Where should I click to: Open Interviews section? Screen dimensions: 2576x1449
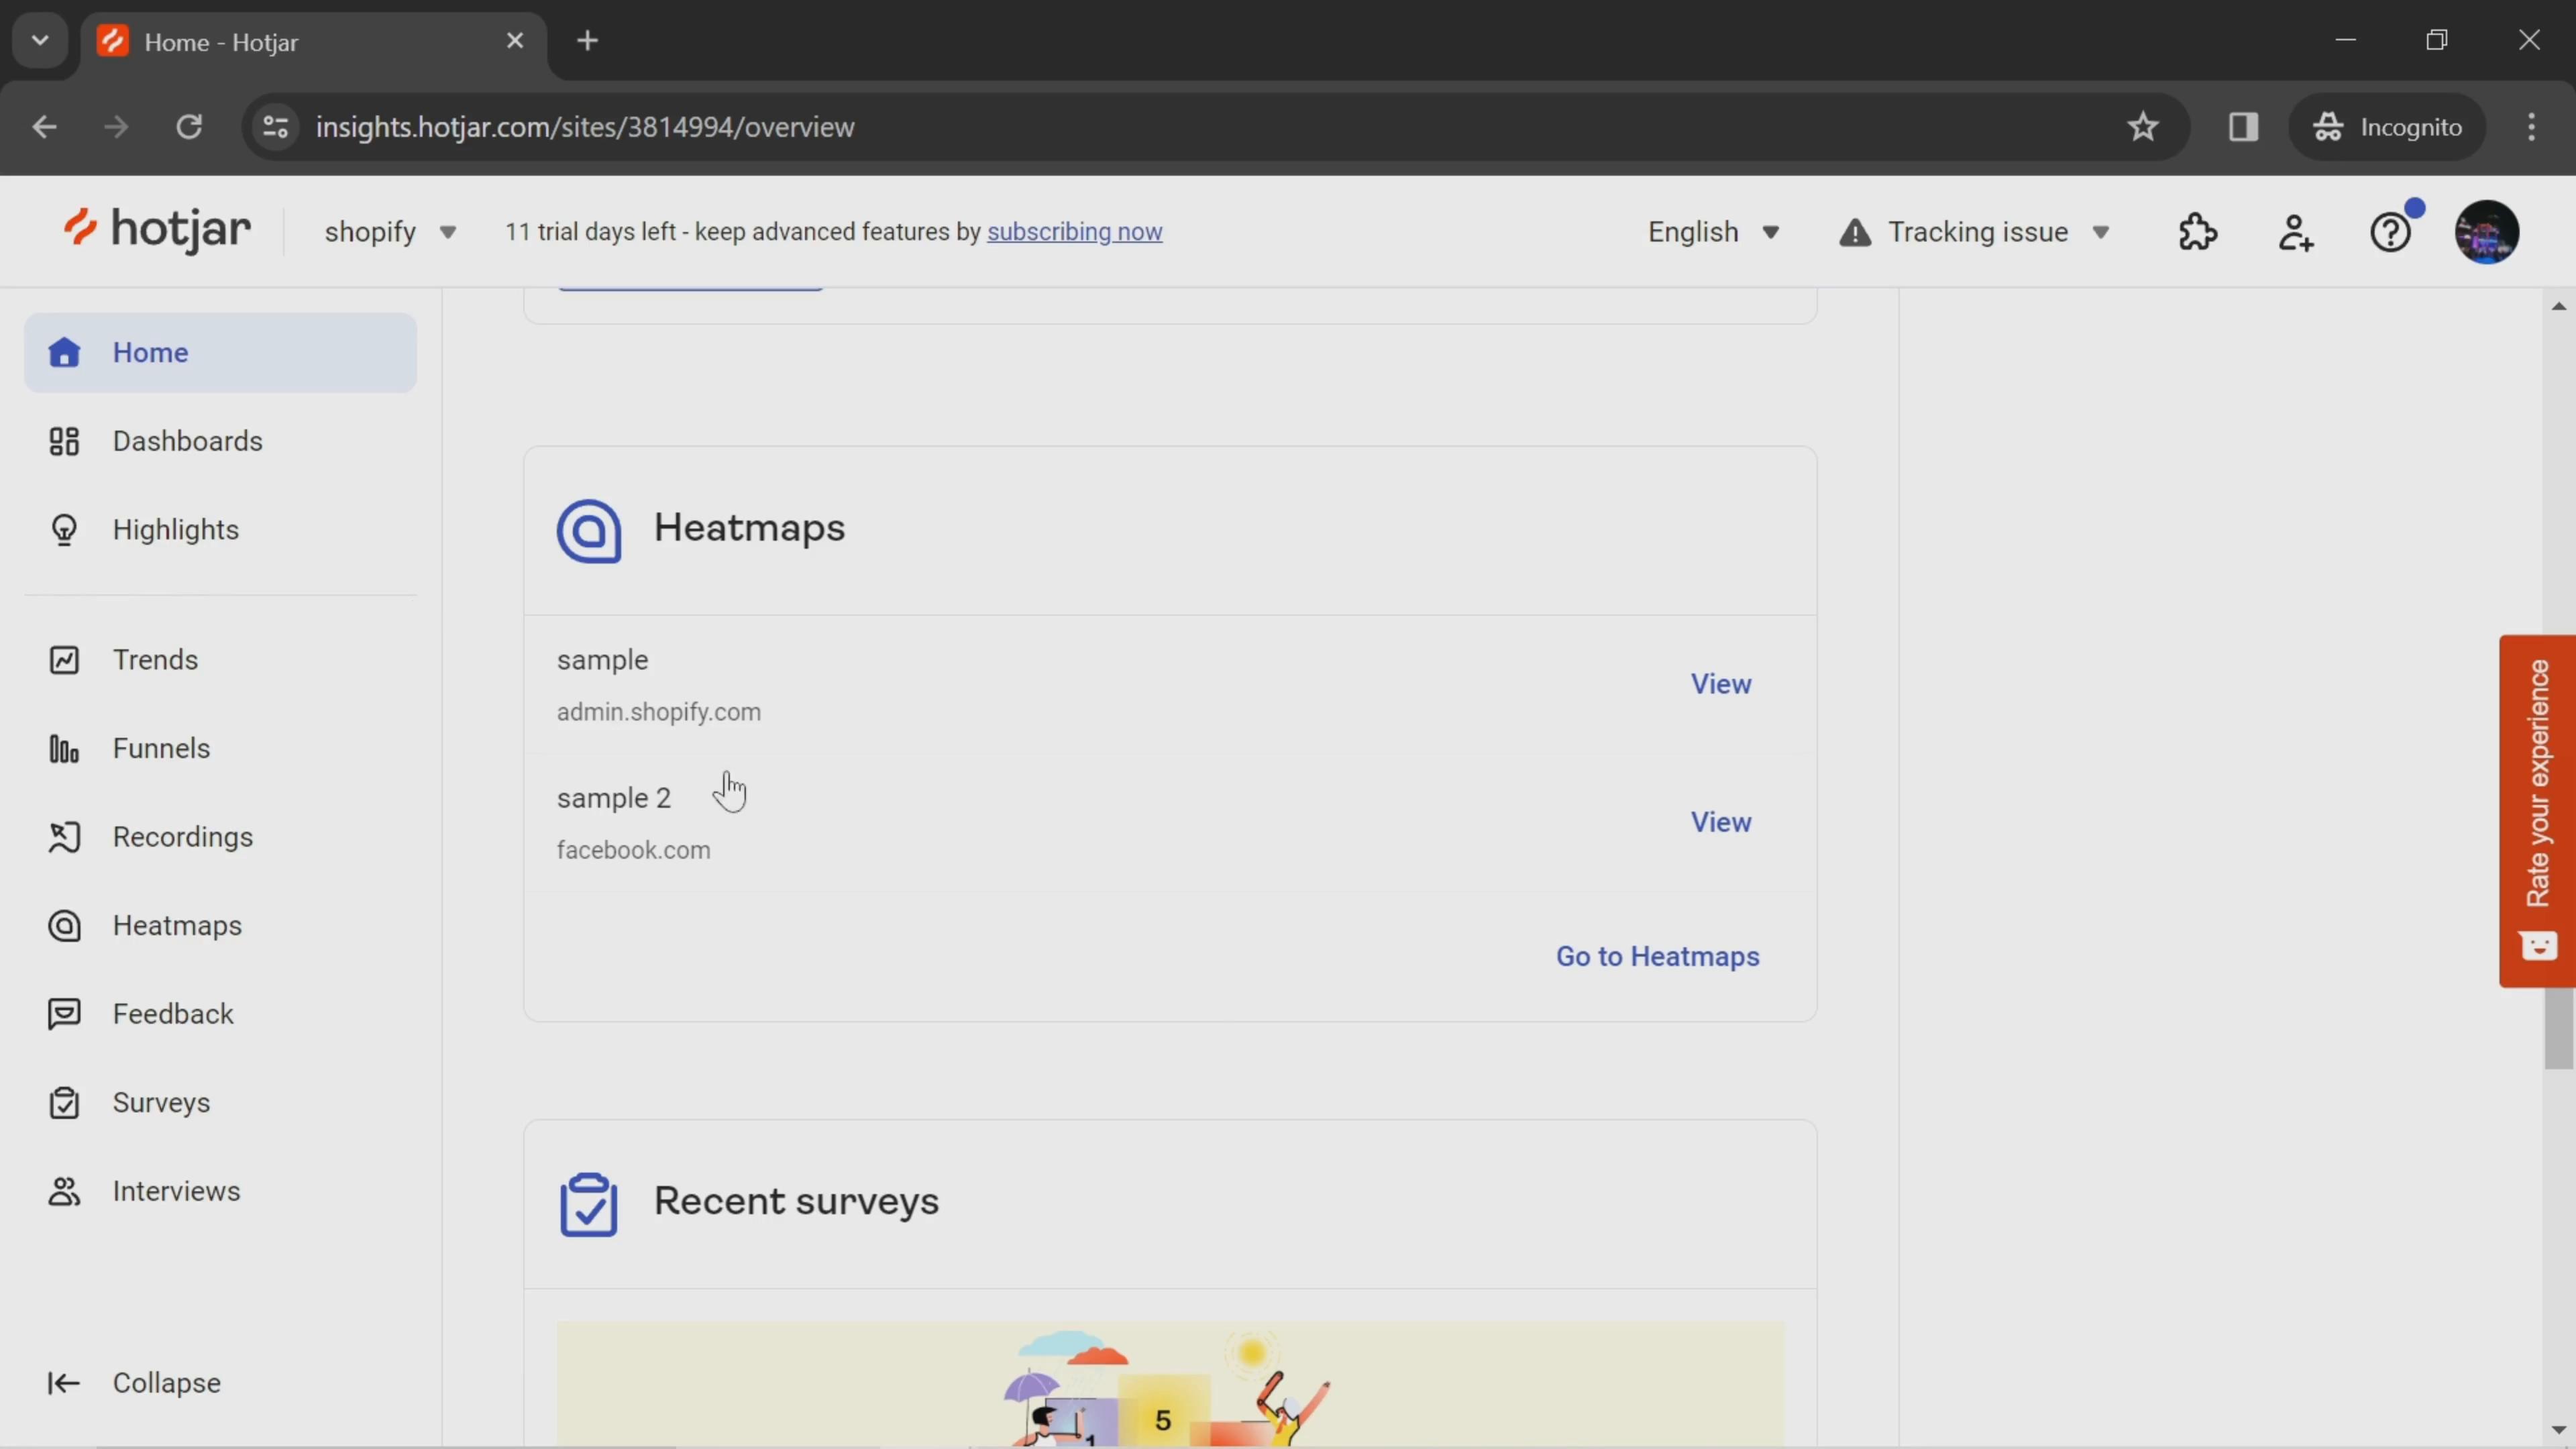click(x=175, y=1189)
